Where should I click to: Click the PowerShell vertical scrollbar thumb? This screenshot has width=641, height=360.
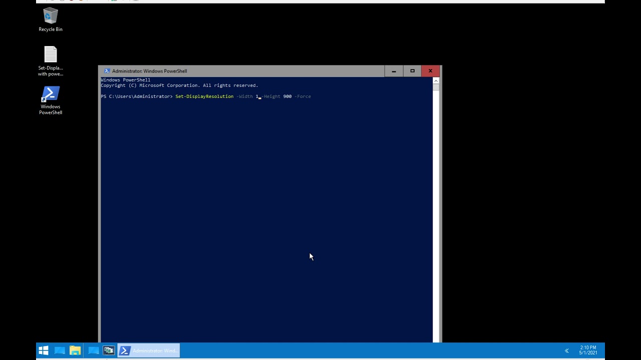coord(436,87)
